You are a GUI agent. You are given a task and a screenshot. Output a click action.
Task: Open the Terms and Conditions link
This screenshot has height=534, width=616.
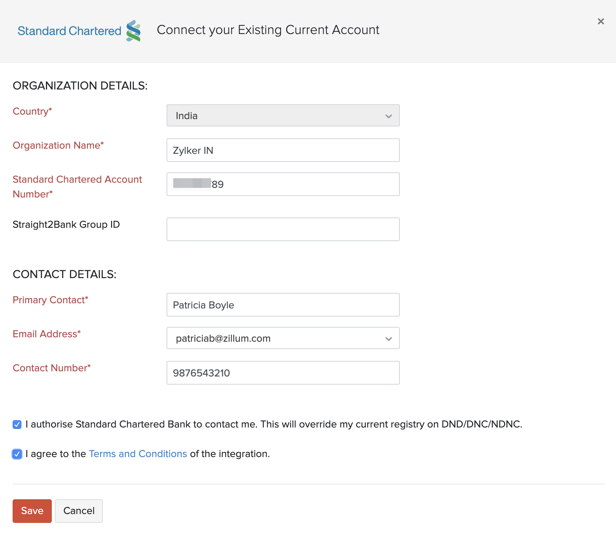(138, 454)
